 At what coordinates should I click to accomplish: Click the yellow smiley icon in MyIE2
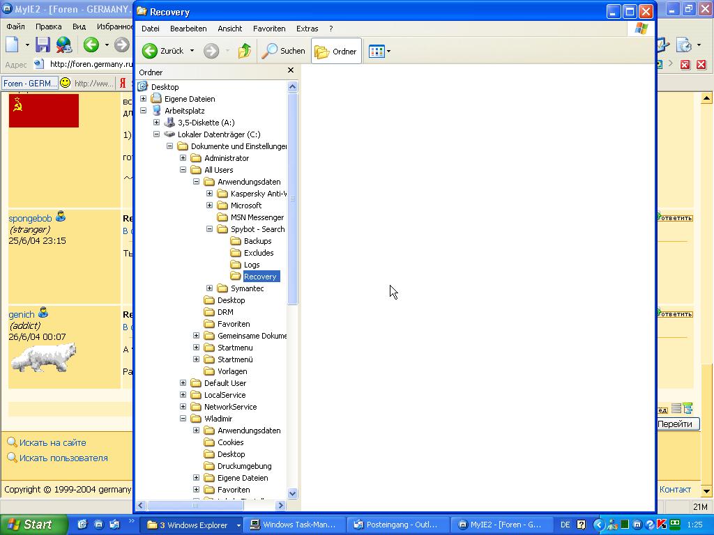click(66, 83)
